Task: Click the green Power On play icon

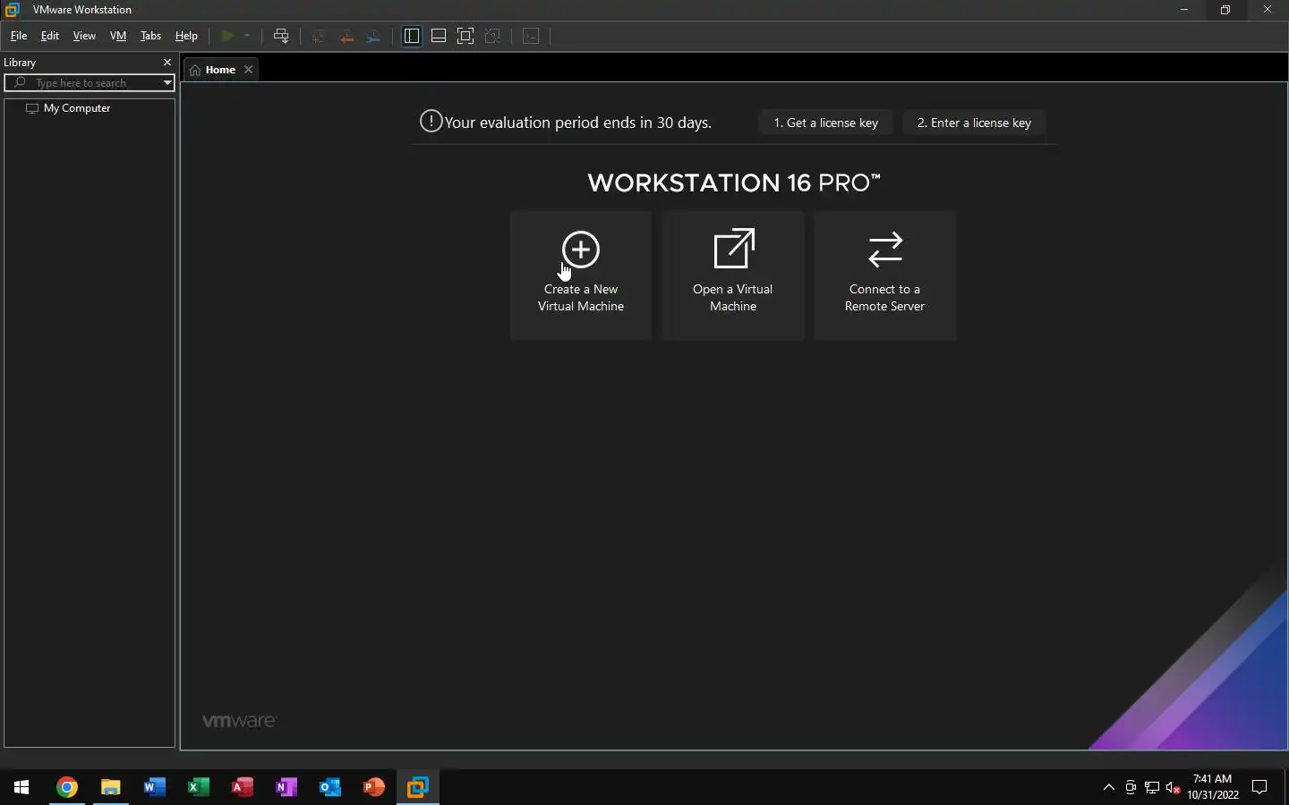Action: coord(227,36)
